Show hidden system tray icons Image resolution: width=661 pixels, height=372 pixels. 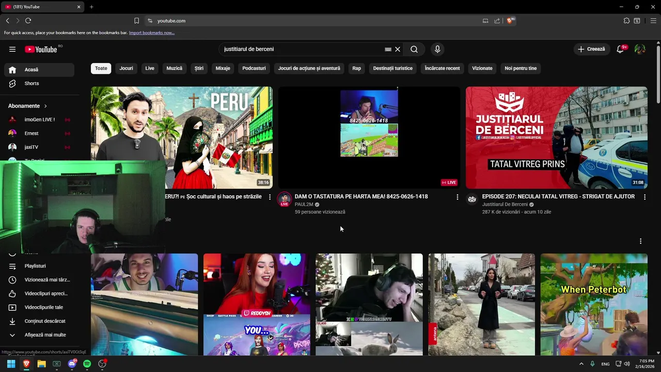581,364
